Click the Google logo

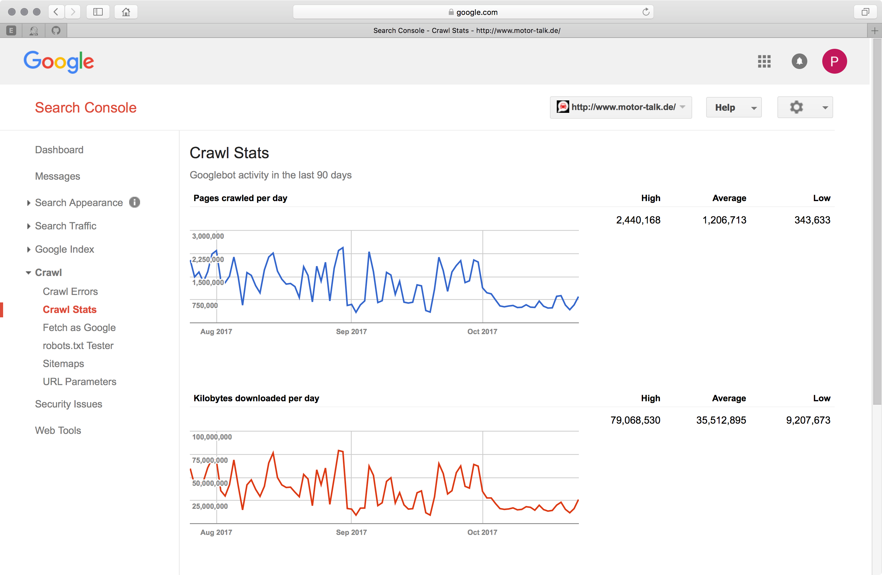[59, 62]
